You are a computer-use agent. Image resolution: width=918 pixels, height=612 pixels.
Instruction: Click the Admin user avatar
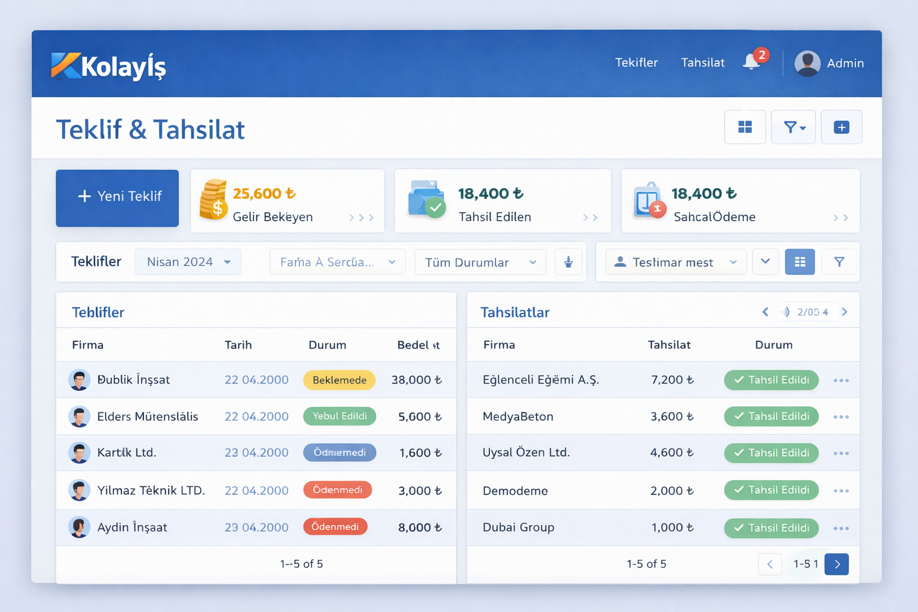[807, 63]
